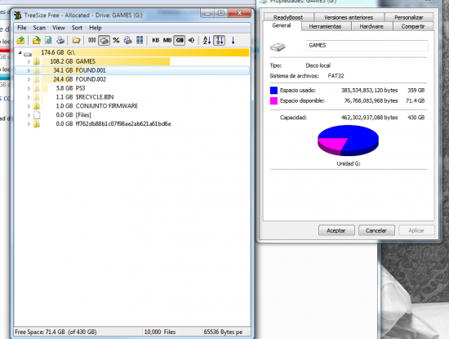
Task: Expand the [Files] entry
Action: coord(29,115)
